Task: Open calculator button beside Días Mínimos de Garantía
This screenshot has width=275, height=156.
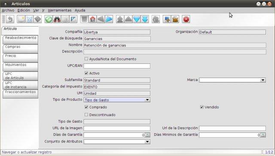Action: point(263,135)
